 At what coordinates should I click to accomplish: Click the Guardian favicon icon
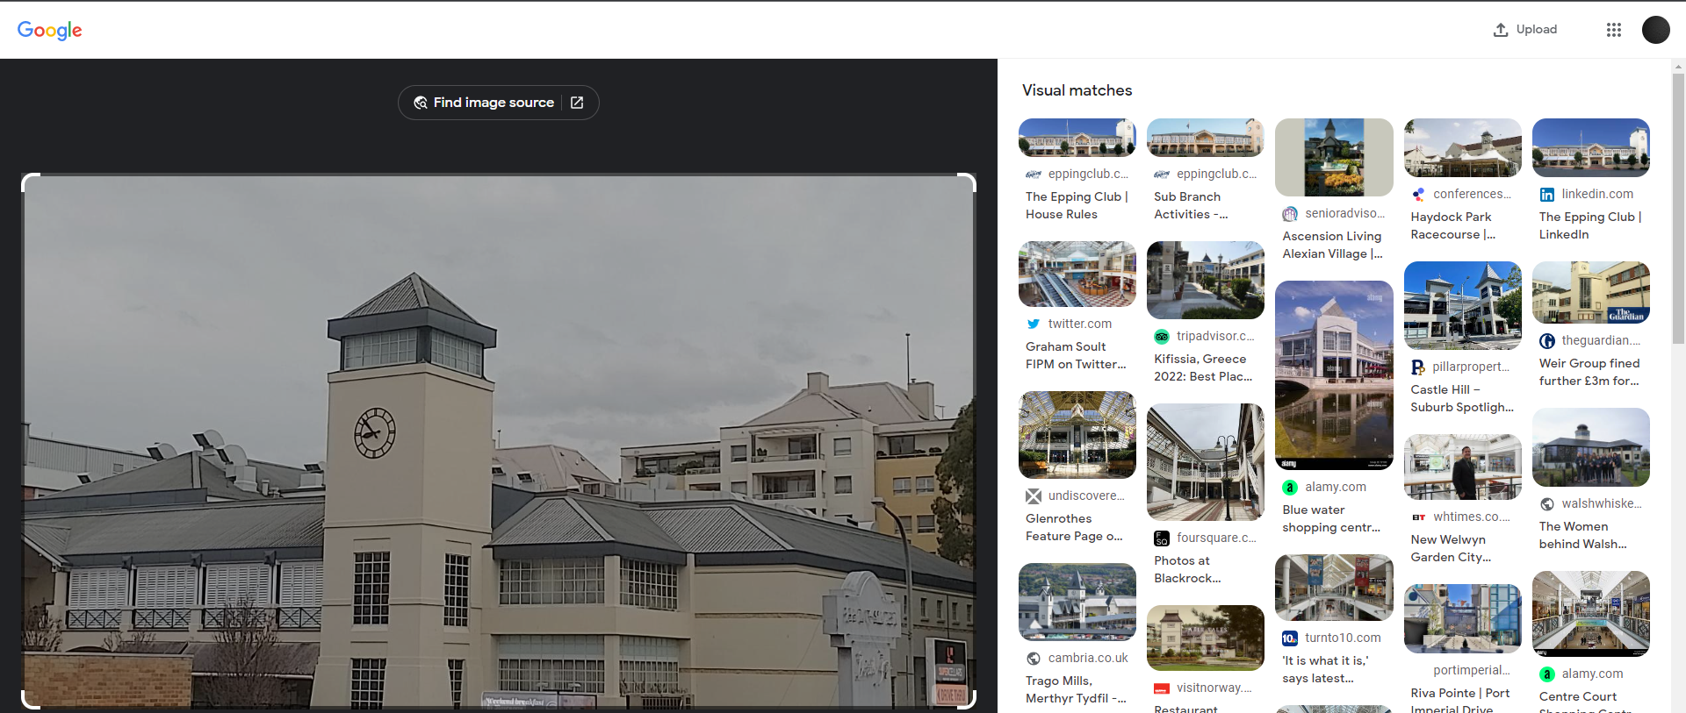[1547, 340]
